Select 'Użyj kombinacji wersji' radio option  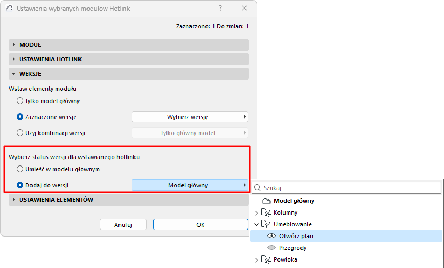(x=51, y=133)
